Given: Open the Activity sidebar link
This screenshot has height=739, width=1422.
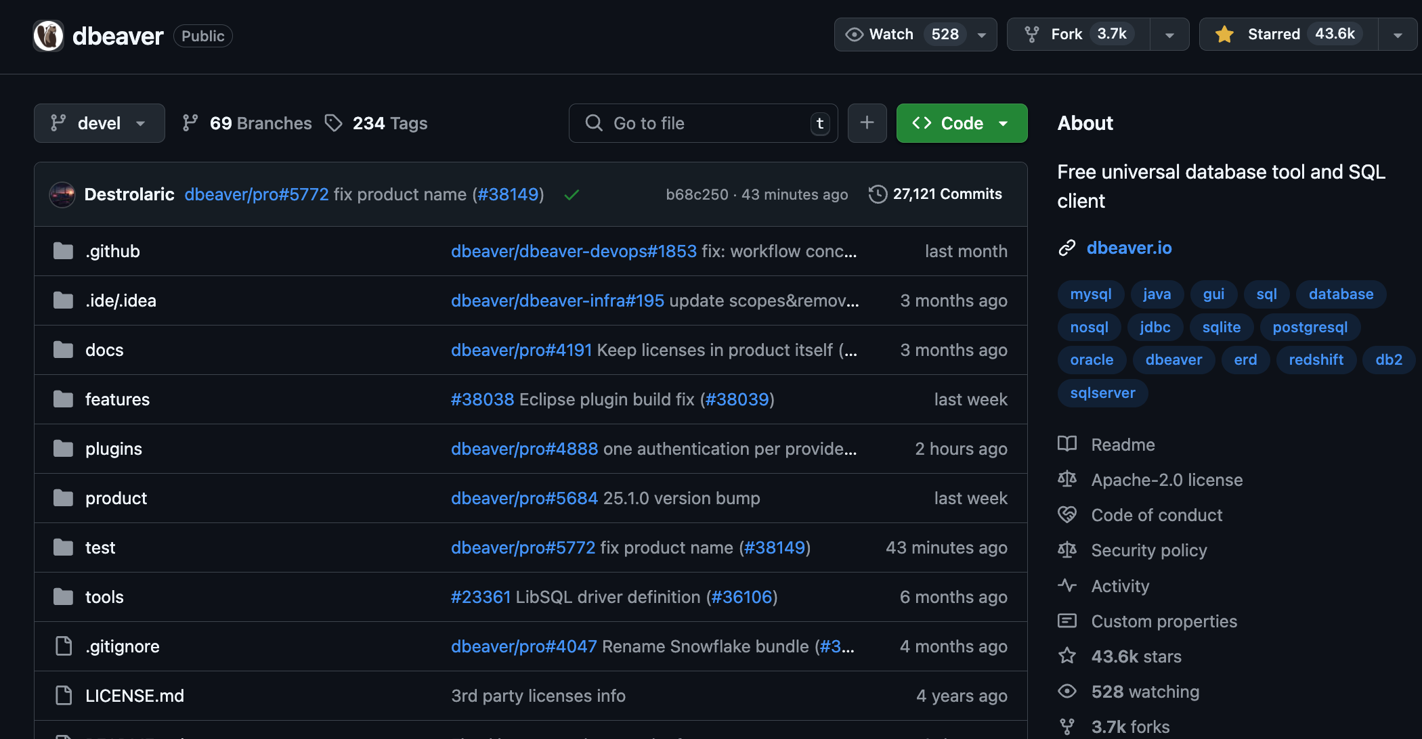Looking at the screenshot, I should tap(1120, 586).
